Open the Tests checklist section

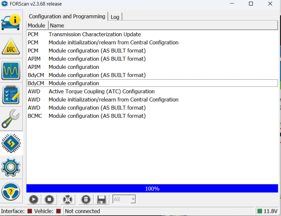11,95
